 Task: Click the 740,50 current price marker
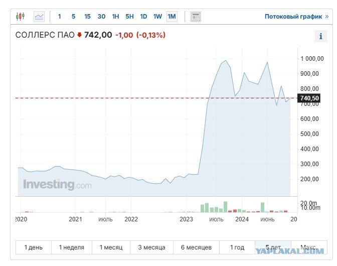pyautogui.click(x=309, y=98)
